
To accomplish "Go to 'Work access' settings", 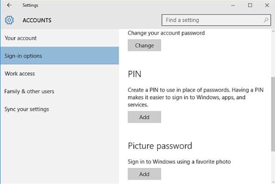I will click(x=20, y=74).
